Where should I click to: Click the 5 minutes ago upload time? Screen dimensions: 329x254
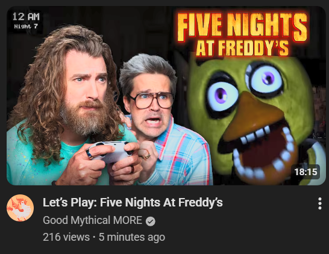pyautogui.click(x=132, y=237)
